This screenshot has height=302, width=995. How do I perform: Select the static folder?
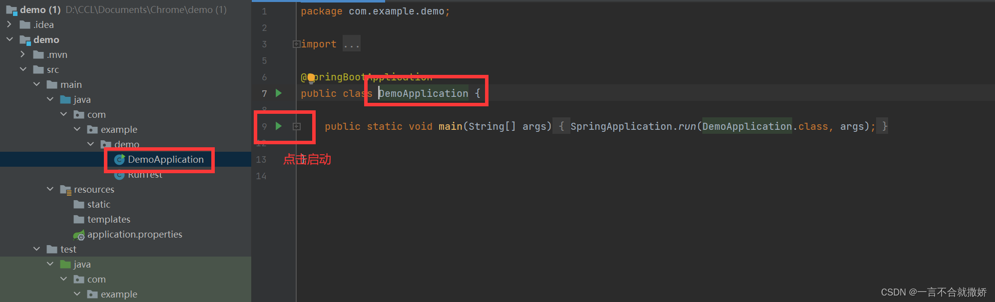point(98,204)
